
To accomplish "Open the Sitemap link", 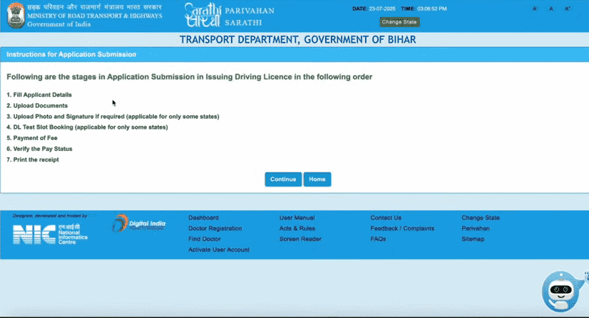I will click(x=473, y=239).
